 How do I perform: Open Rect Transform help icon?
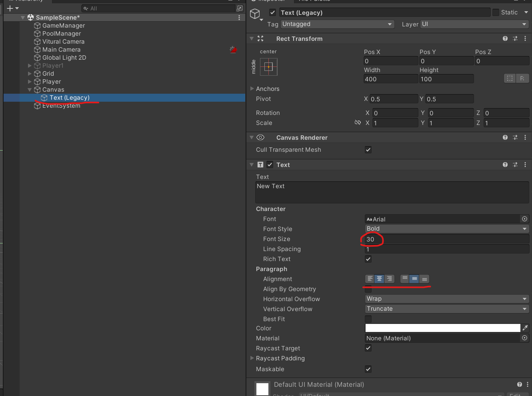tap(505, 38)
